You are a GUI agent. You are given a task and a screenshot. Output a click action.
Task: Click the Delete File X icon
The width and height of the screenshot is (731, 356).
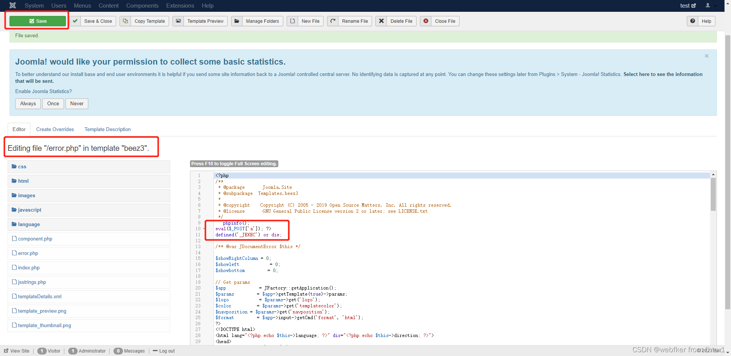point(381,21)
